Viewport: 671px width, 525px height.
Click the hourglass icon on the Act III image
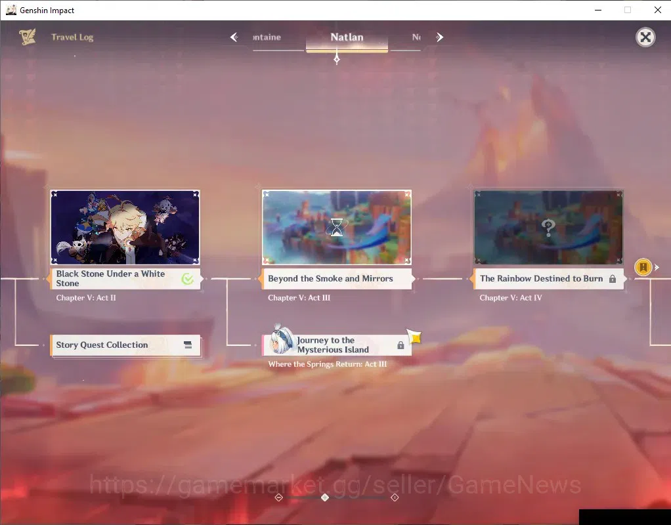tap(337, 227)
